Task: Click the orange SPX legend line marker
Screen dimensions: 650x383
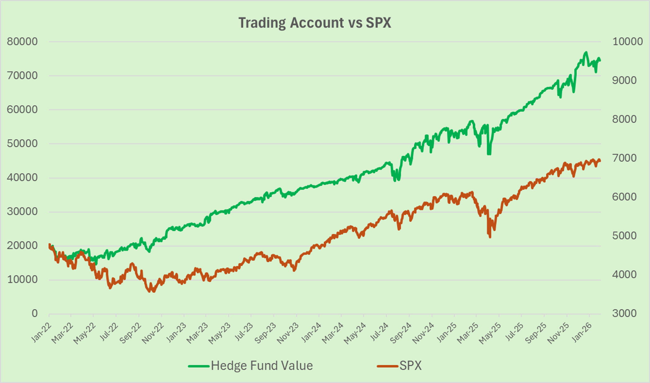Action: 387,366
